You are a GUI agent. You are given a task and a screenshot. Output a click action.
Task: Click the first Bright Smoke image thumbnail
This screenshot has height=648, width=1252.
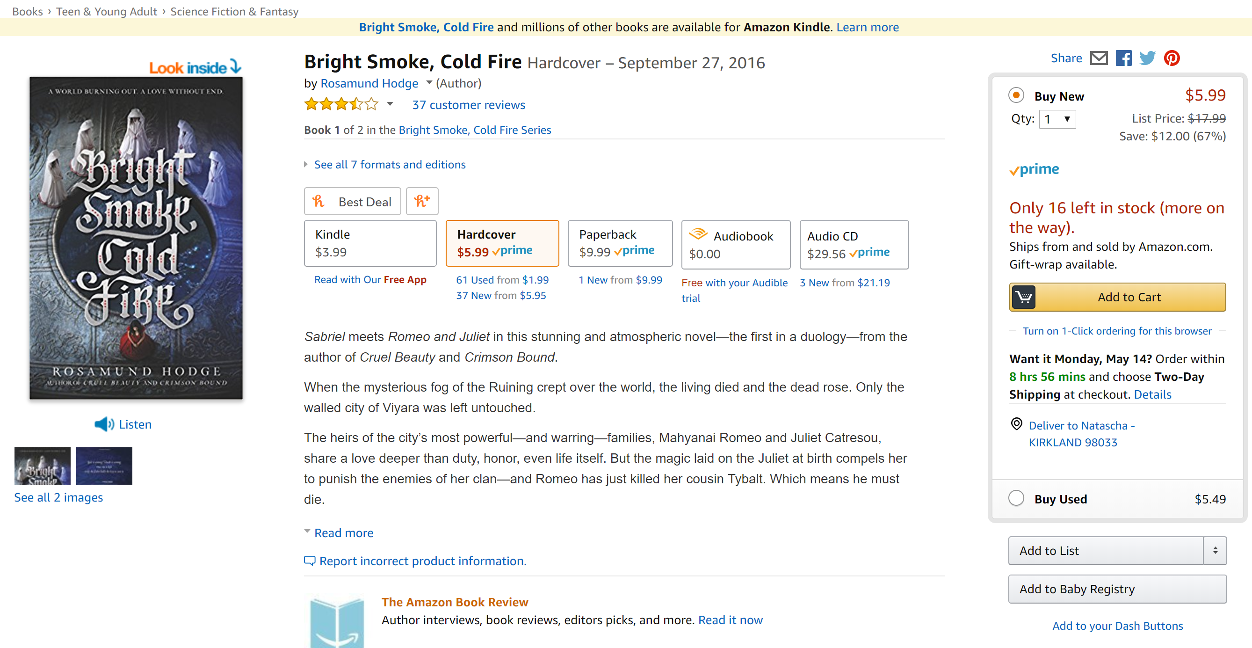point(42,465)
